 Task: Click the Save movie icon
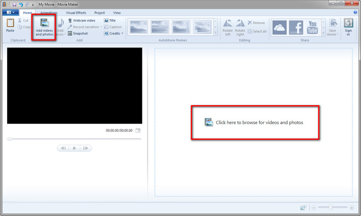coord(333,23)
